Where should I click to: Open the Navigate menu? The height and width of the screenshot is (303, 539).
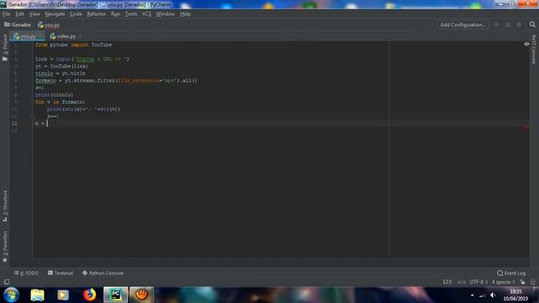55,14
